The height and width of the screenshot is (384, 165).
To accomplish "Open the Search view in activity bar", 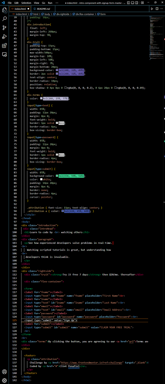I will pyautogui.click(x=4, y=19).
